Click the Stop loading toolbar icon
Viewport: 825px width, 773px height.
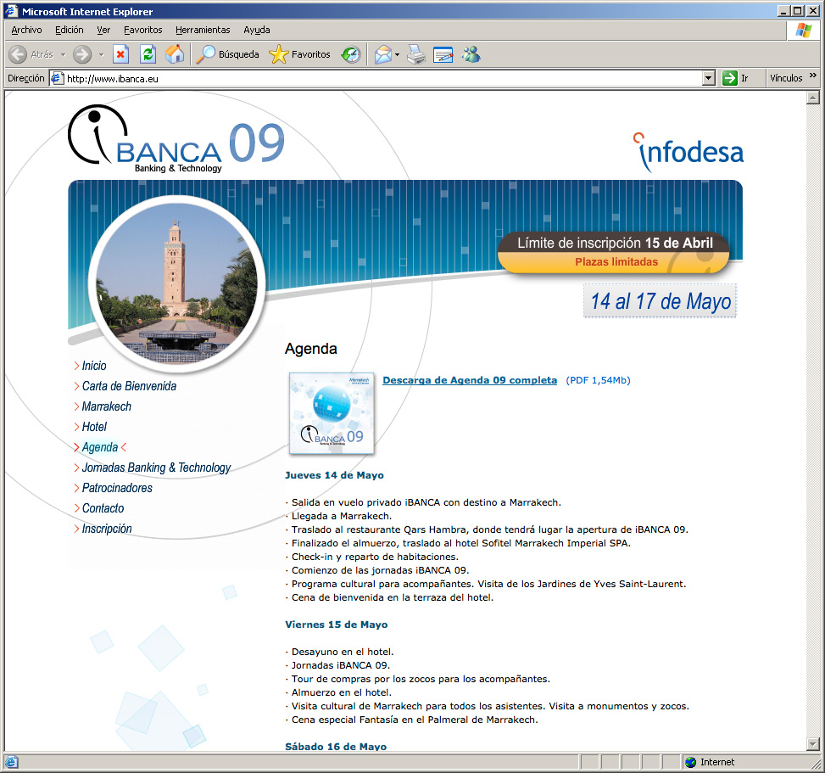(120, 54)
